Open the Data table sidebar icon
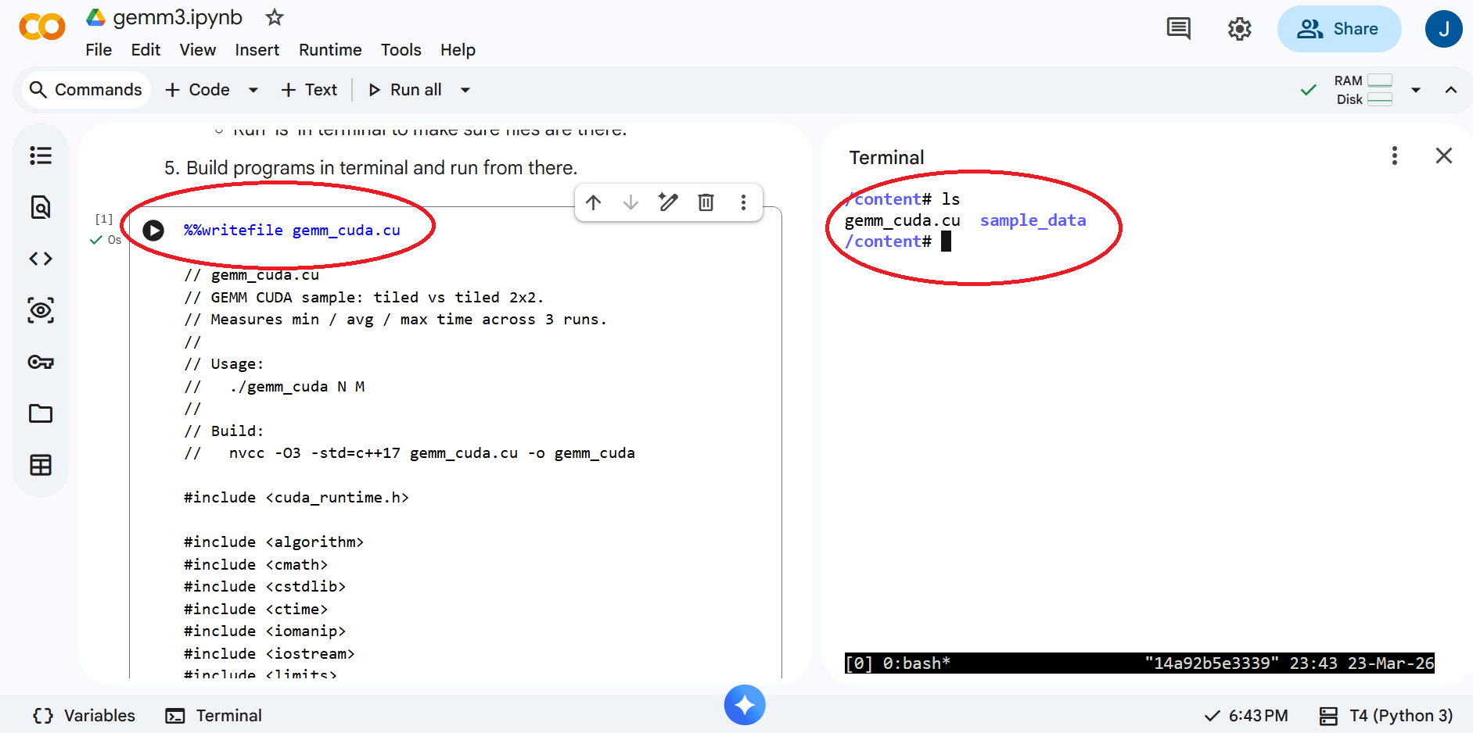Viewport: 1473px width, 733px height. pos(41,465)
